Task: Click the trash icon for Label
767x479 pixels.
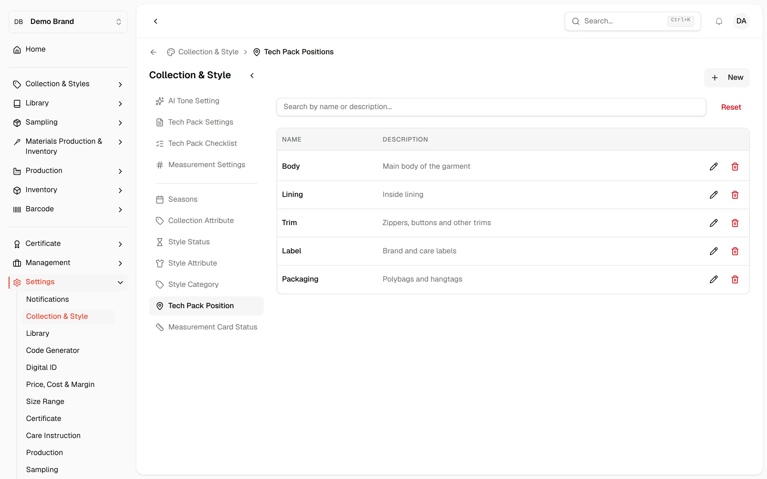Action: click(735, 251)
